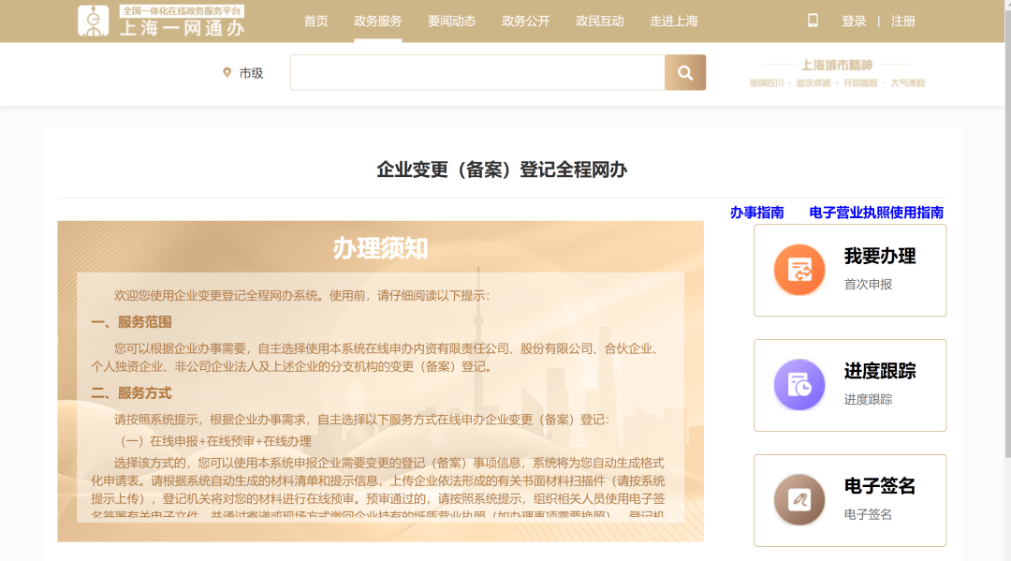Open 电子营业执照使用指南 link

pos(876,213)
